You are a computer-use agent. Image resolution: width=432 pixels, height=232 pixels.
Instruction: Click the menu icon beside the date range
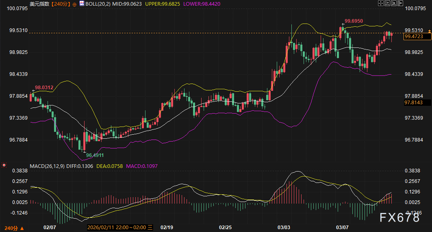(x=150, y=228)
